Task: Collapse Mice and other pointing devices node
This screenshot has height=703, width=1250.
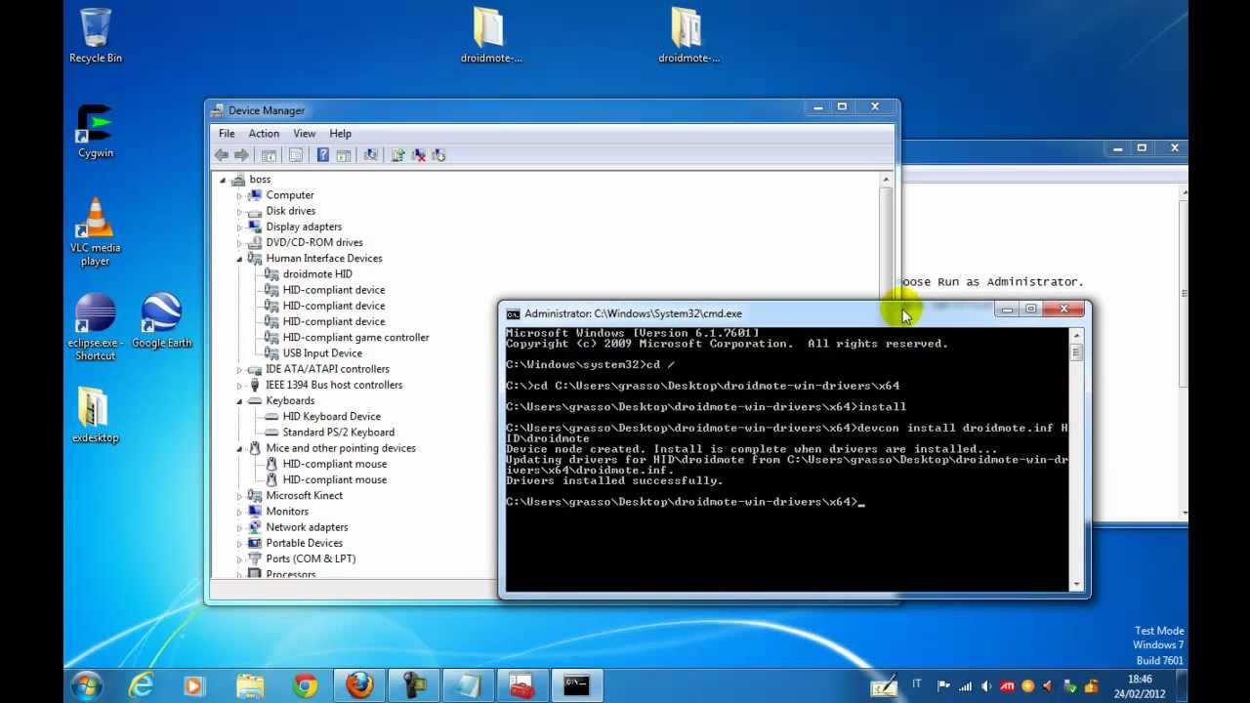Action: pos(239,448)
